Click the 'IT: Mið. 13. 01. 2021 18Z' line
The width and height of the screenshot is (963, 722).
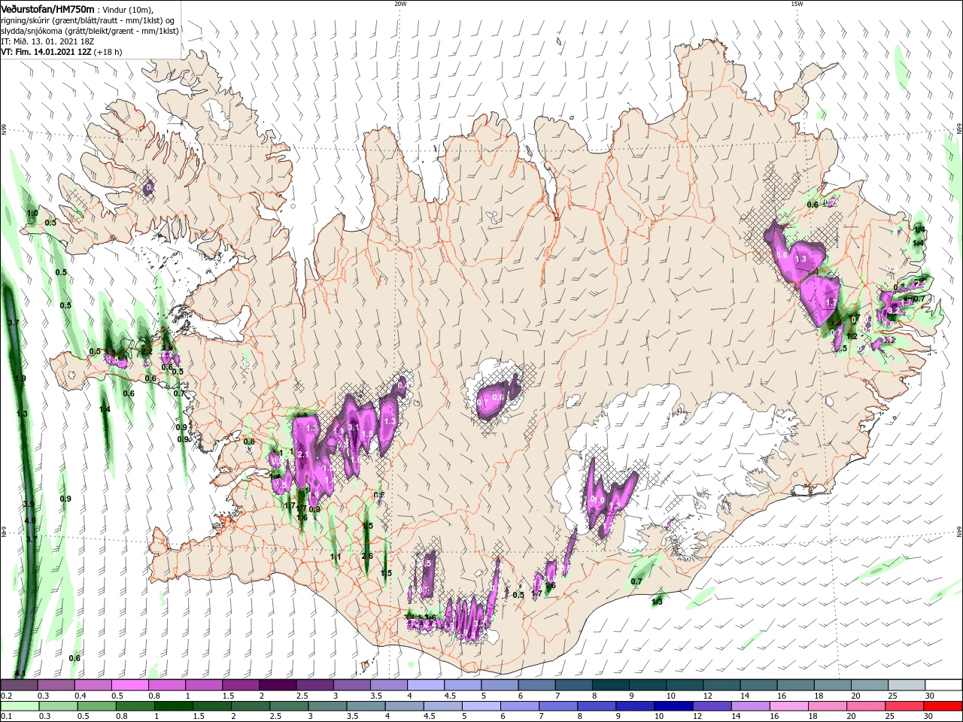(49, 41)
